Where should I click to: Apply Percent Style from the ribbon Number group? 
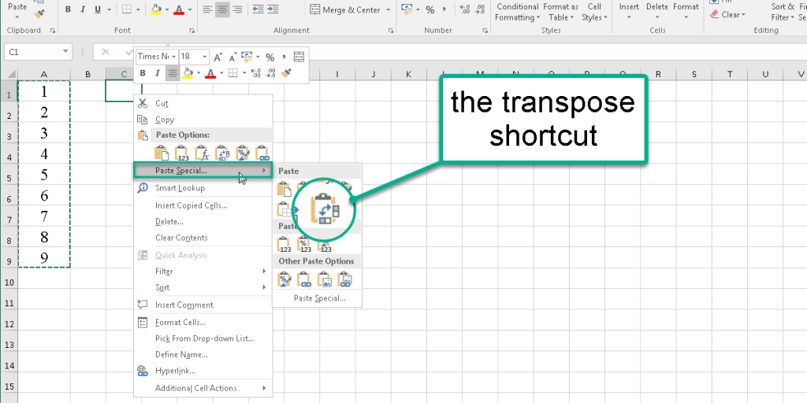point(430,9)
